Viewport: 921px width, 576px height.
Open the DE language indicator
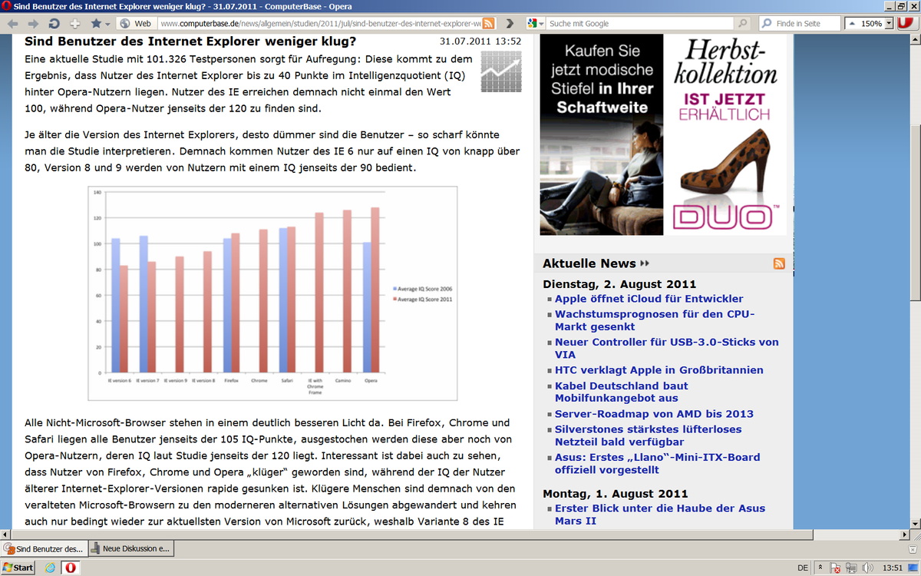click(803, 568)
